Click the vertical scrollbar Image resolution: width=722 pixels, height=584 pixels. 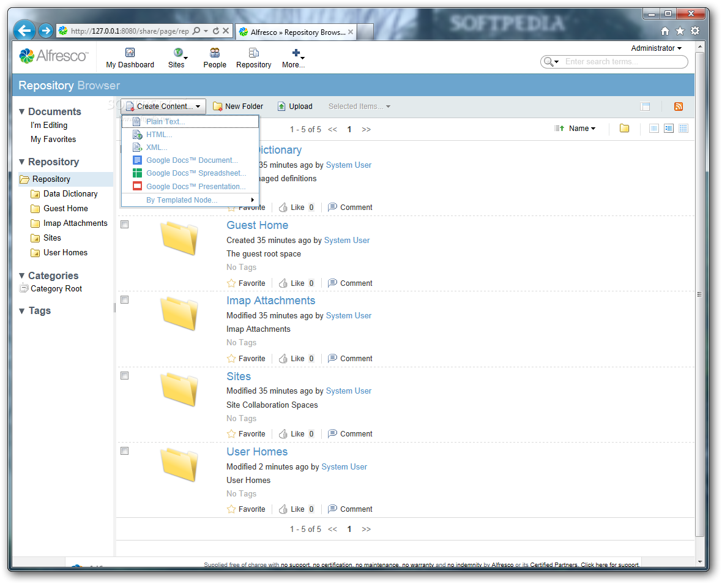[x=699, y=295]
